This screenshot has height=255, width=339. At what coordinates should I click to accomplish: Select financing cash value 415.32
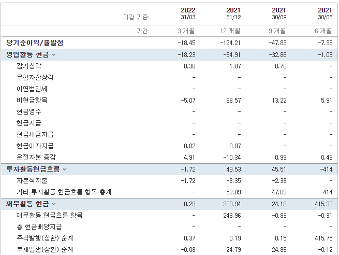pyautogui.click(x=323, y=204)
